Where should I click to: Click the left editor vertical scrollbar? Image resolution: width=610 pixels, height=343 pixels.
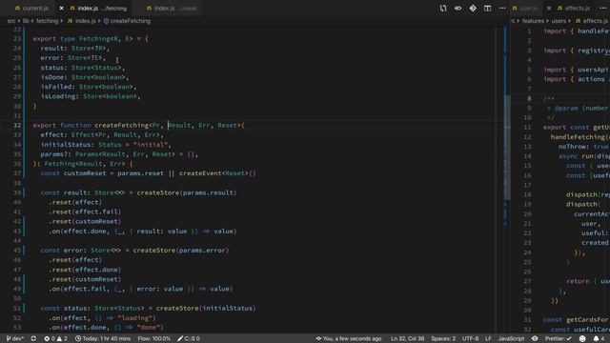[x=507, y=147]
